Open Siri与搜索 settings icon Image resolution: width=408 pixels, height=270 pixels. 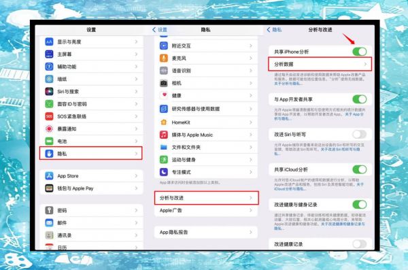(49, 91)
